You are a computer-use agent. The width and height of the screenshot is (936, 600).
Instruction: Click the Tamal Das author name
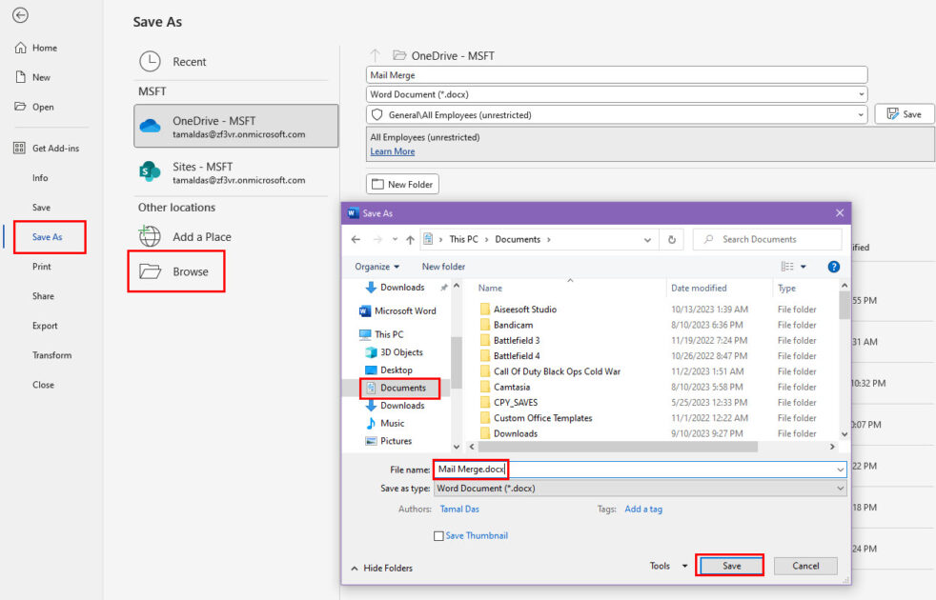[x=459, y=510]
